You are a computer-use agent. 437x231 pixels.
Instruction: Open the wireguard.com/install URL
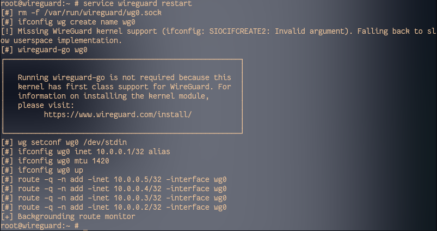(118, 114)
